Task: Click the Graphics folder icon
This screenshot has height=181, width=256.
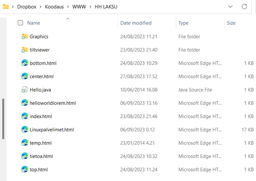Action: [x=25, y=37]
